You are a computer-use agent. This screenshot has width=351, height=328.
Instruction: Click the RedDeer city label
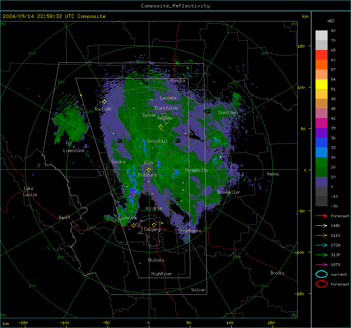click(x=165, y=118)
